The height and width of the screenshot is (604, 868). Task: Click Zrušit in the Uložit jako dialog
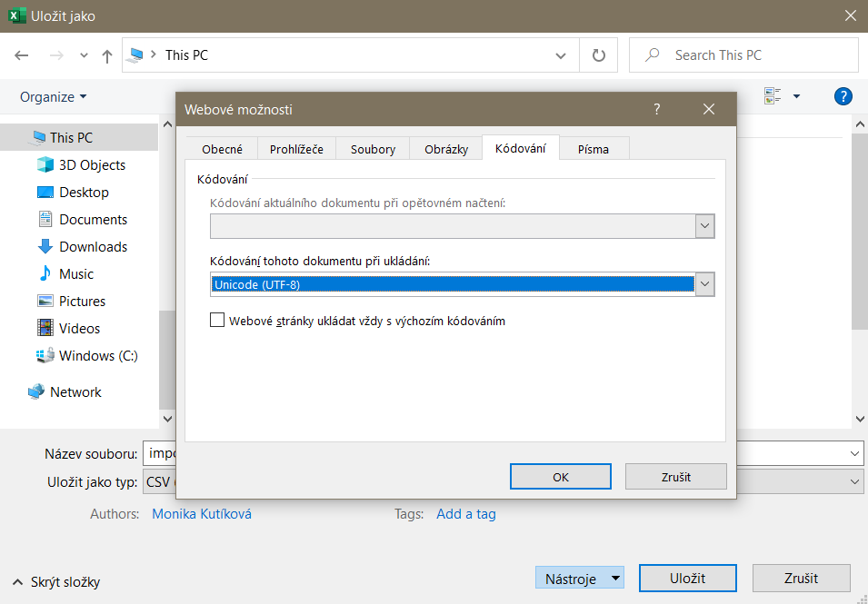(801, 579)
